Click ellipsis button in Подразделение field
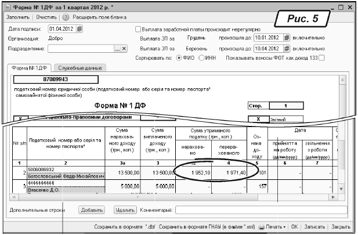 [x=117, y=49]
